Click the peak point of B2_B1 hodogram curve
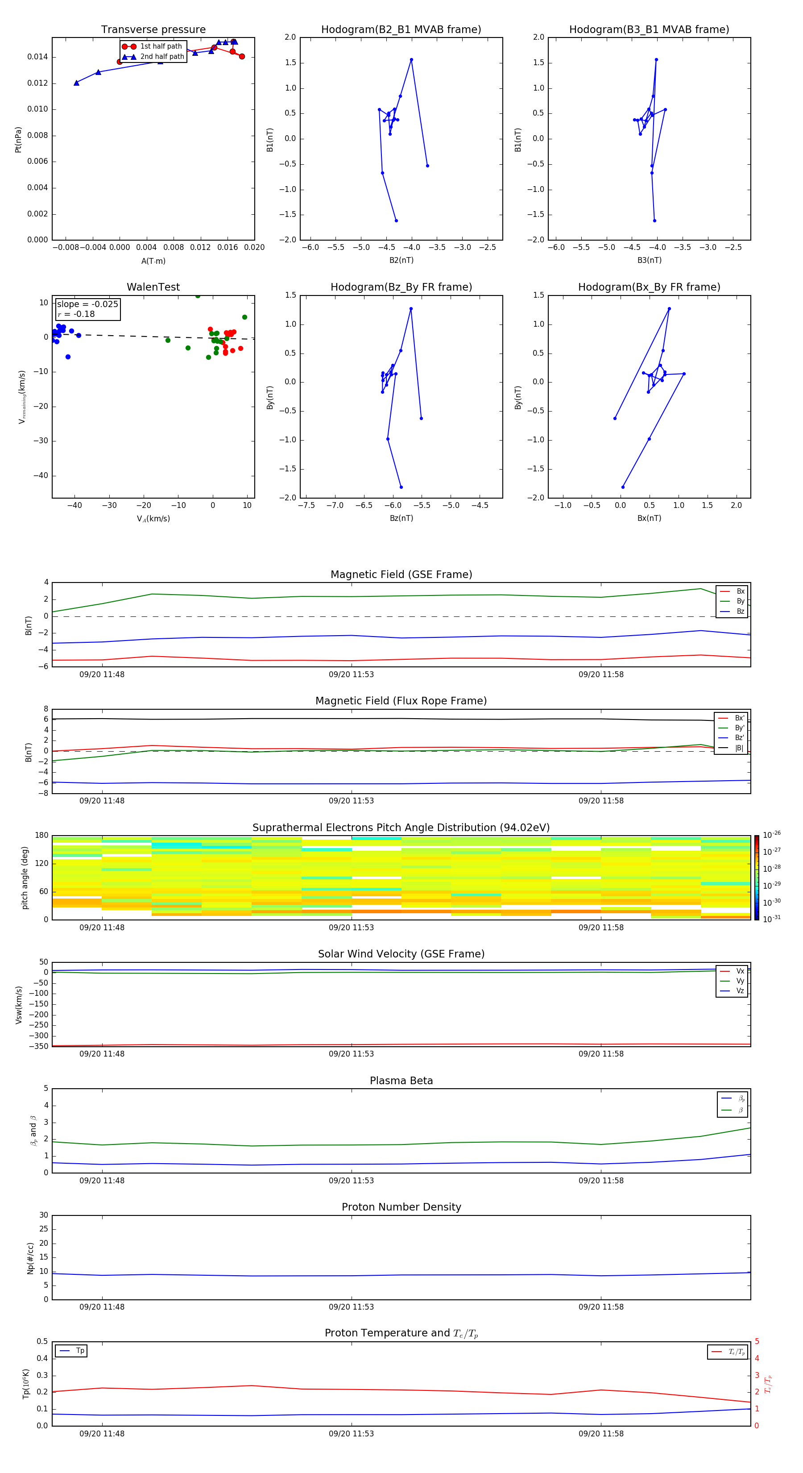The height and width of the screenshot is (1473, 803). coord(411,59)
